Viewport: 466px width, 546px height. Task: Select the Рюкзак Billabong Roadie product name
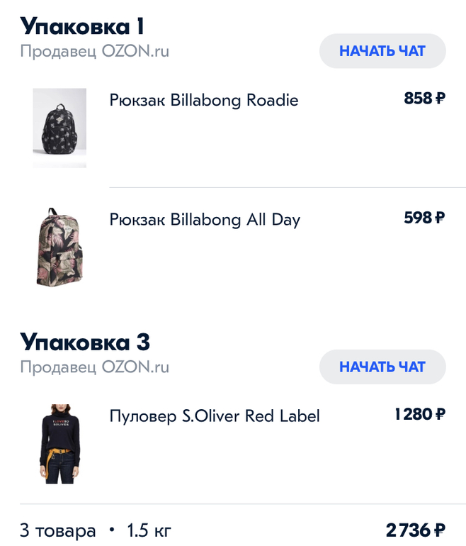coord(204,101)
